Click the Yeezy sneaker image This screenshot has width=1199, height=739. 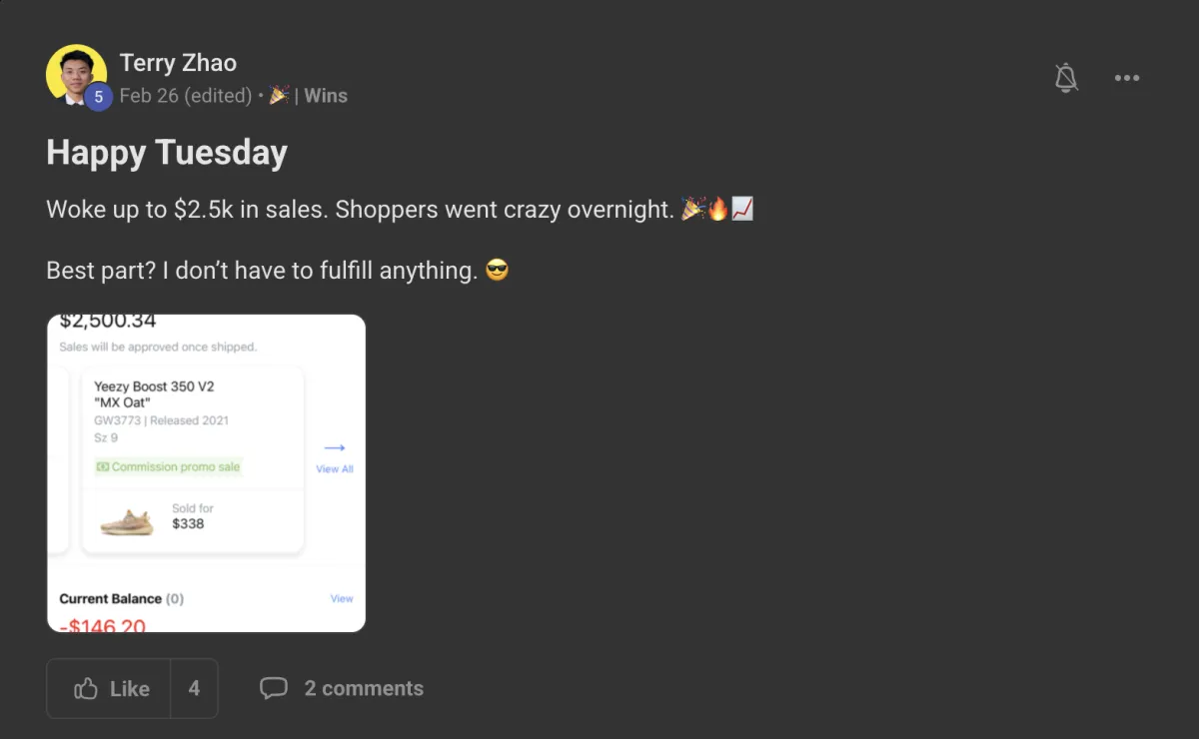(127, 521)
